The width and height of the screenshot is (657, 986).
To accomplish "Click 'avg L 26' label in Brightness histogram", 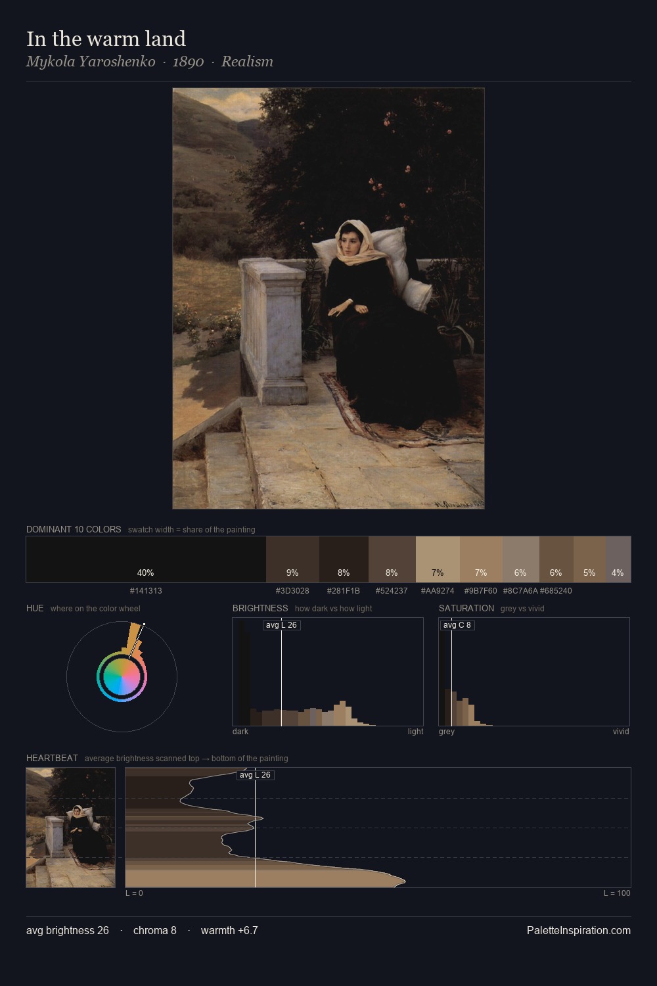I will pos(281,625).
